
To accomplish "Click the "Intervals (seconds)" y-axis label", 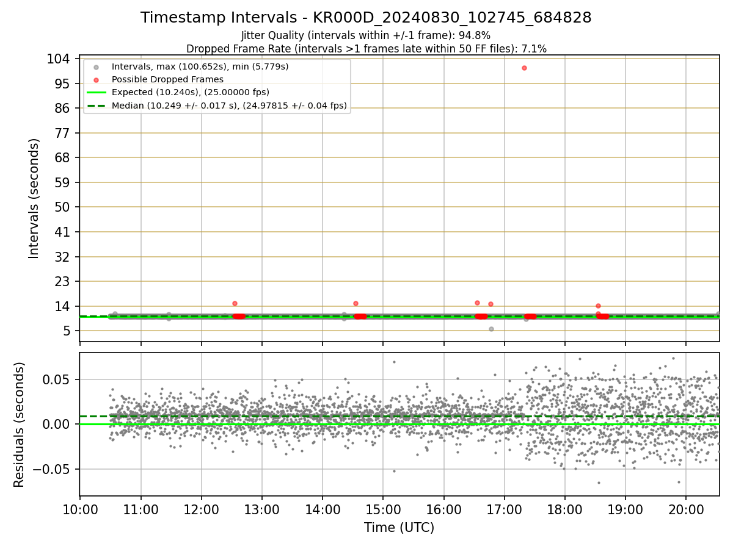I will click(34, 198).
